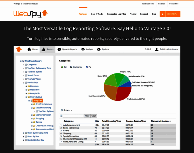Select the Horizontal chart type icon

click(x=71, y=67)
